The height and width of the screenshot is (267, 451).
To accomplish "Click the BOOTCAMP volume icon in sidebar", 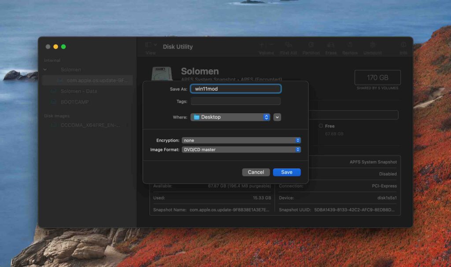I will click(54, 102).
